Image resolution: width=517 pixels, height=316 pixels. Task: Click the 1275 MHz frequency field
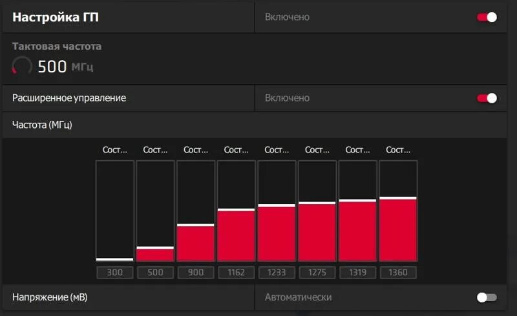[317, 273]
